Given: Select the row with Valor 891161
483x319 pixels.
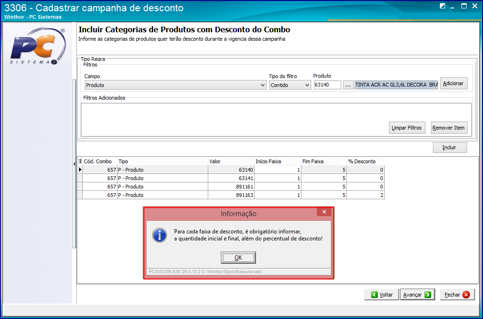Looking at the screenshot, I should (x=231, y=187).
